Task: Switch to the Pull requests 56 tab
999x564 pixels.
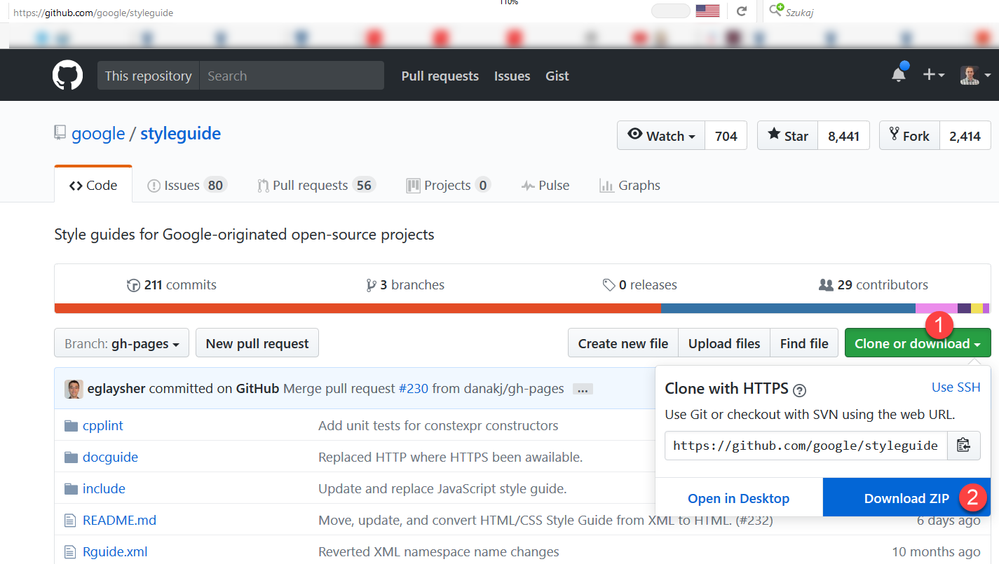Action: coord(317,185)
